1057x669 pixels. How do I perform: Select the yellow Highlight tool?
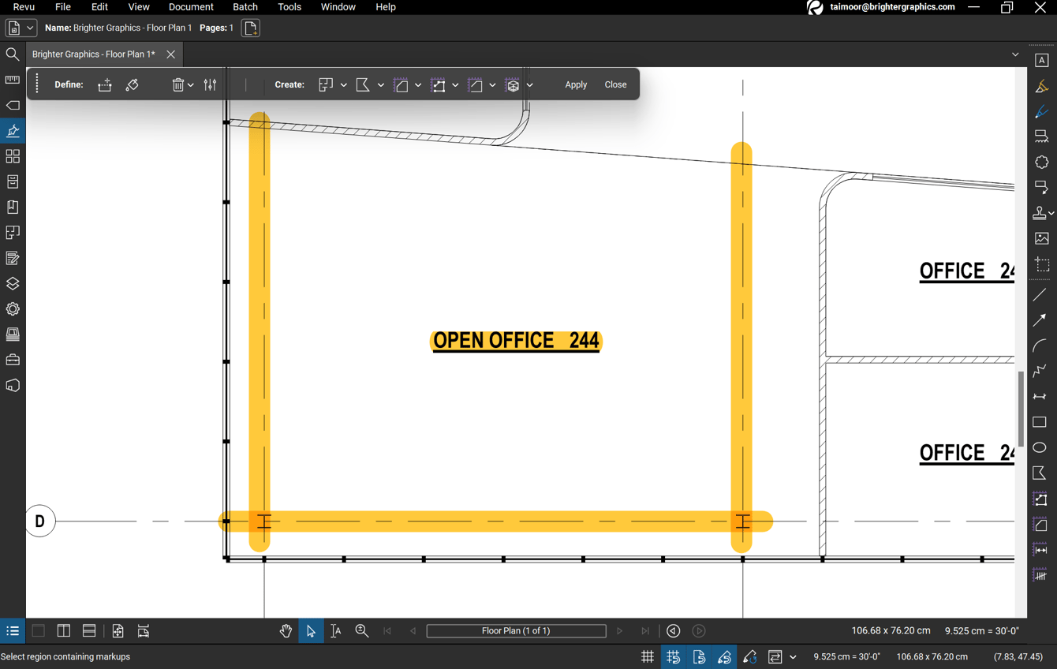(1041, 85)
